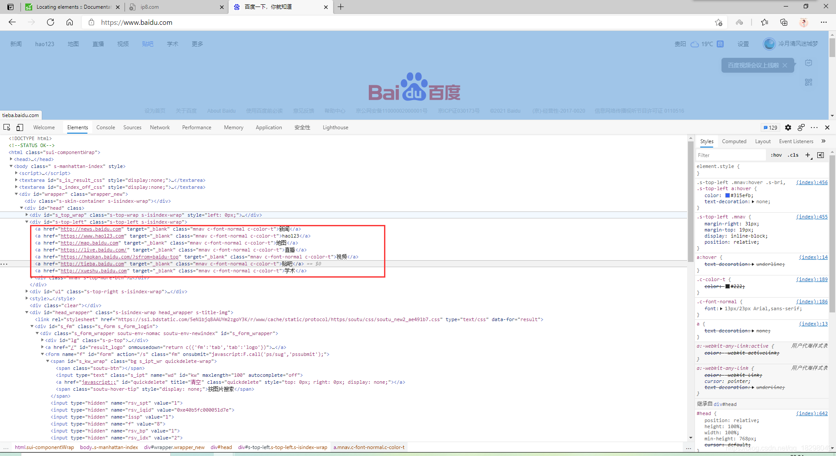Close the DevTools panel
Image resolution: width=836 pixels, height=456 pixels.
[x=827, y=127]
